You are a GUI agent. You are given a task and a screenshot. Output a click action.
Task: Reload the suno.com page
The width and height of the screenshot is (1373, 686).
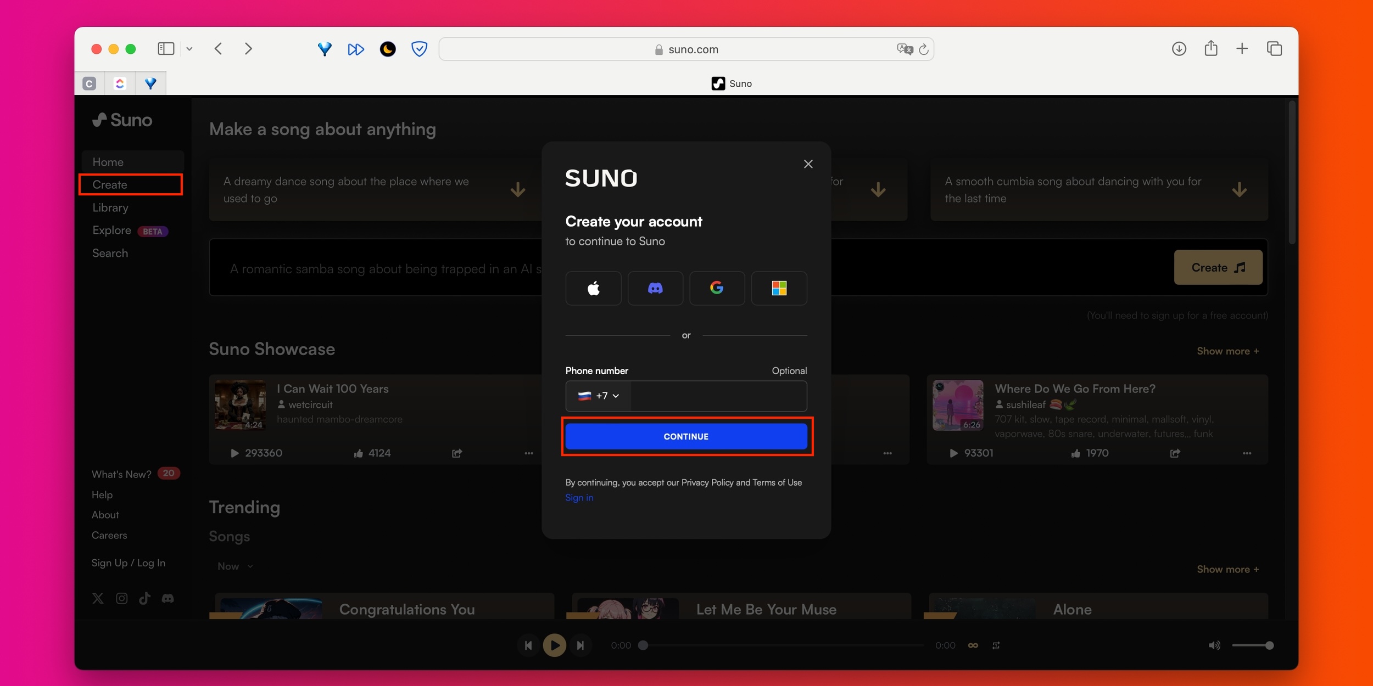tap(923, 49)
